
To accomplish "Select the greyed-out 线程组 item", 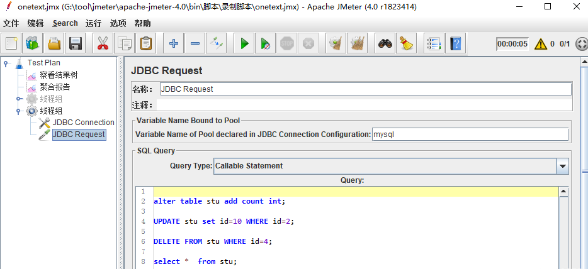I will 52,99.
